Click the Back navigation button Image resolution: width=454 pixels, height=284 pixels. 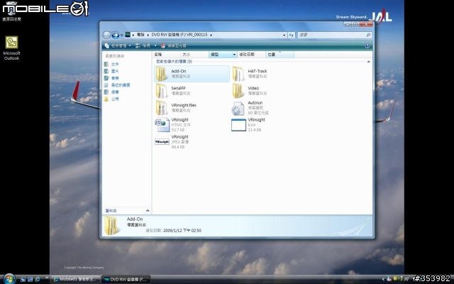point(106,35)
